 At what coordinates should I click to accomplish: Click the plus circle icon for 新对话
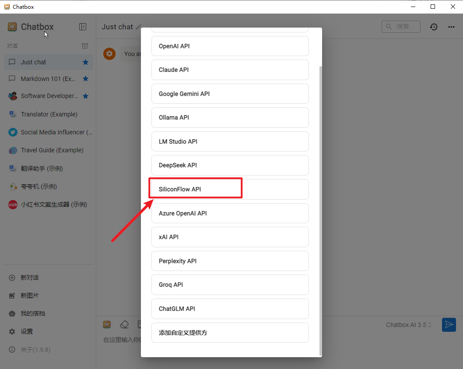coord(12,278)
